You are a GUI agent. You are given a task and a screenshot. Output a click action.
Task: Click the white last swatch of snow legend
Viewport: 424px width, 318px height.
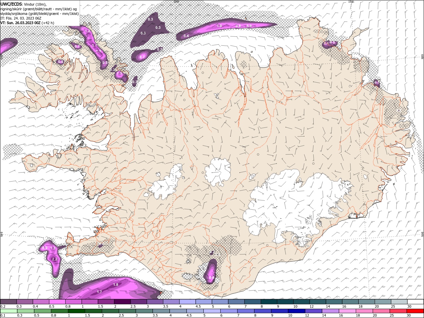[x=415, y=302]
